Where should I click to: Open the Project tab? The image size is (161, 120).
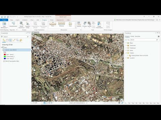[x=4, y=20]
